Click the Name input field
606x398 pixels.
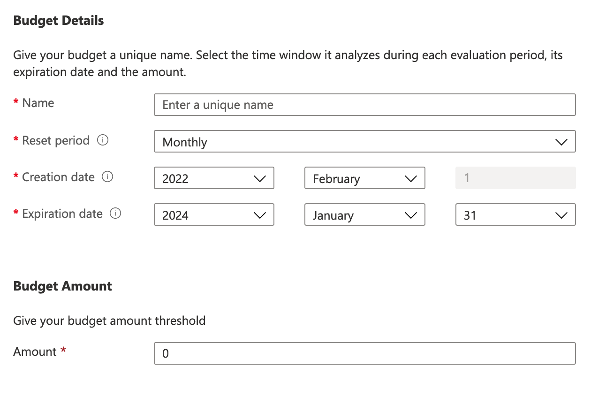(364, 105)
